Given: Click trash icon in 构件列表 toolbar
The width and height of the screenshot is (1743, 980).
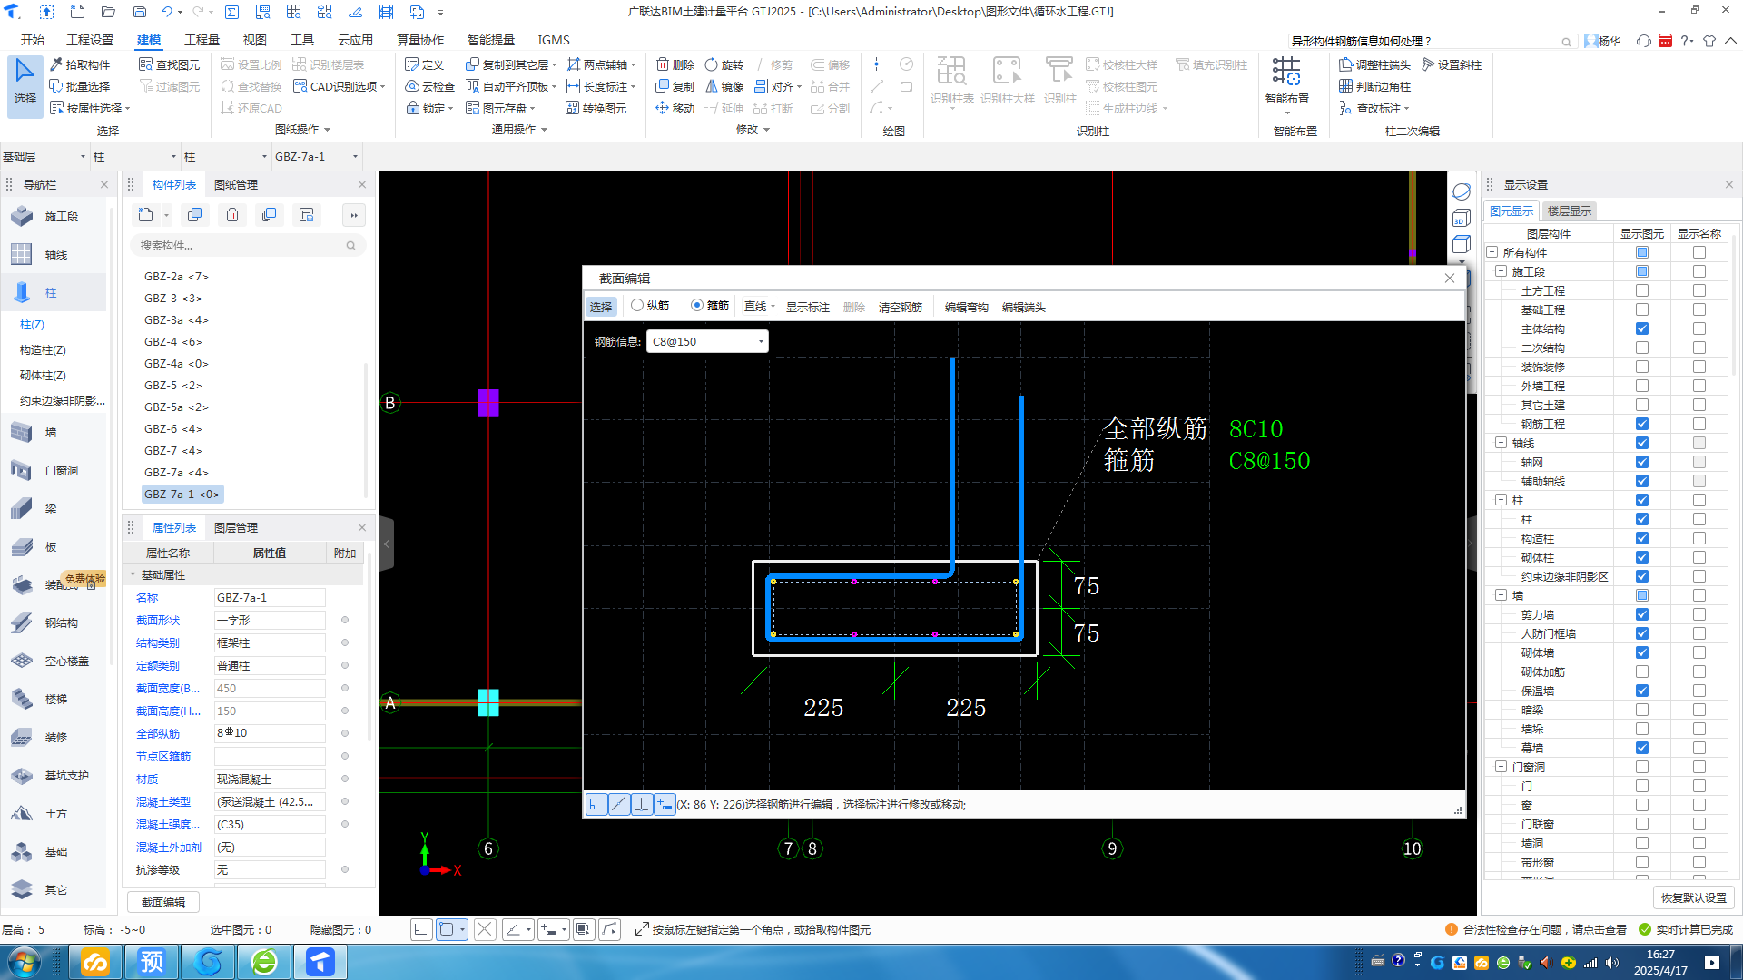Looking at the screenshot, I should click(x=232, y=215).
